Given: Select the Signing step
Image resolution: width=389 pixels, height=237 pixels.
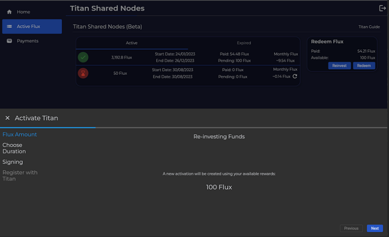Looking at the screenshot, I should coord(12,162).
